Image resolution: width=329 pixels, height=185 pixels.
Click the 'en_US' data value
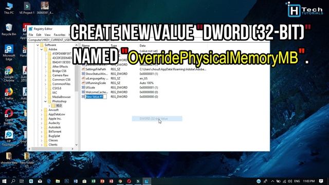(143, 79)
